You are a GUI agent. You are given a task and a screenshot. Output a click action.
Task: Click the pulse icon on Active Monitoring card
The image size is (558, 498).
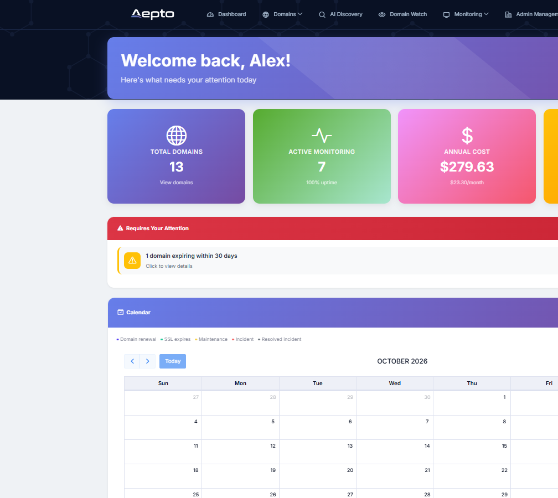322,136
